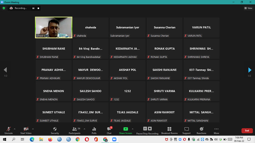The width and height of the screenshot is (255, 143).
Task: Click the Support icon
Action: (x=186, y=130)
